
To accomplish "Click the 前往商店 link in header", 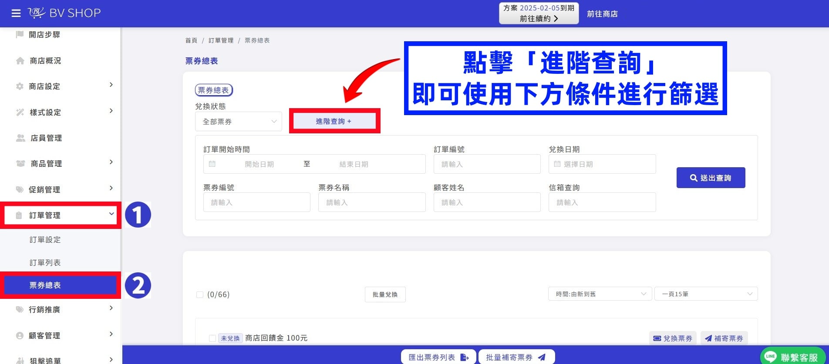I will (602, 14).
